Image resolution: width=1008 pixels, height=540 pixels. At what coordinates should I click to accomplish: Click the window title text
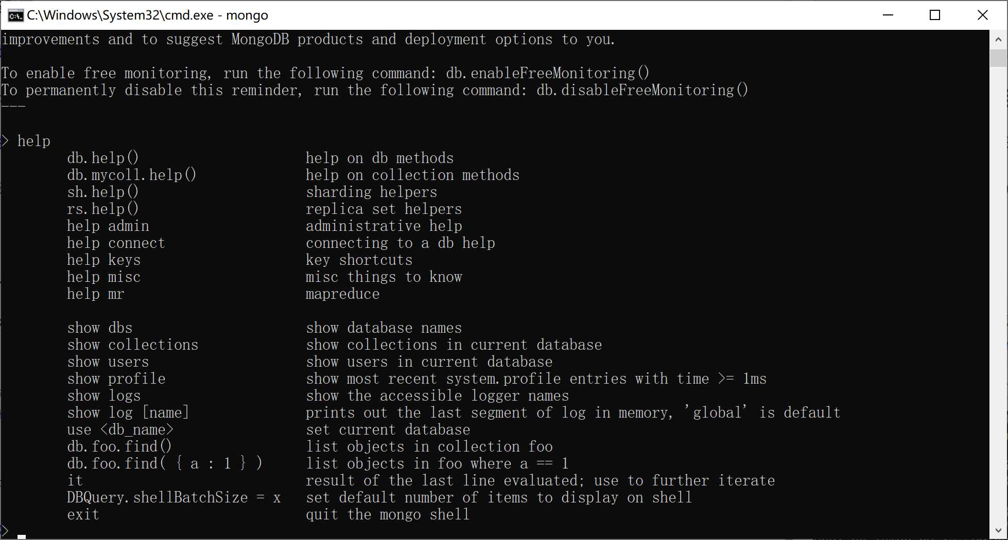click(147, 15)
